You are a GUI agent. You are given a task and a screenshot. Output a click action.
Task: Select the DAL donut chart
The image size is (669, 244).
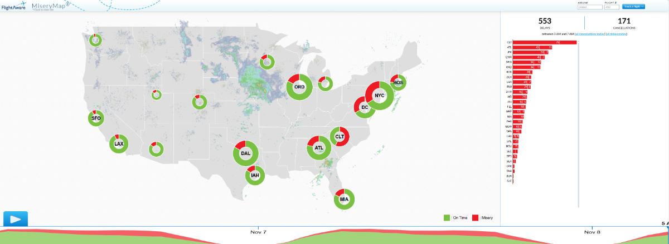click(x=246, y=153)
